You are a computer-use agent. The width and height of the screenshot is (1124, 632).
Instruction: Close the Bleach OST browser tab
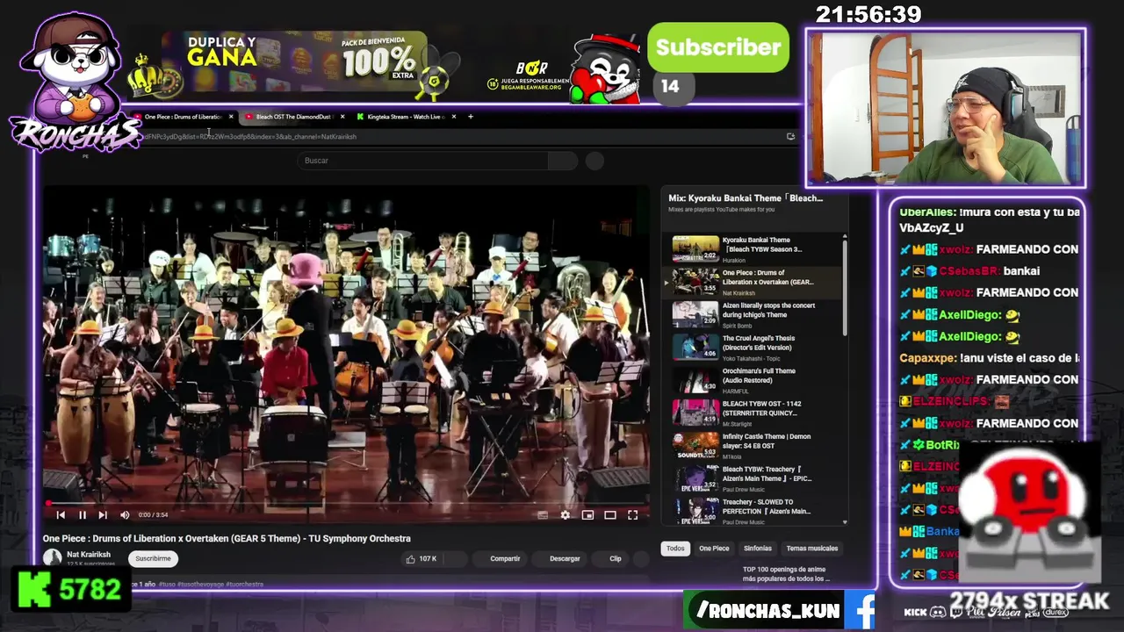[x=342, y=117]
